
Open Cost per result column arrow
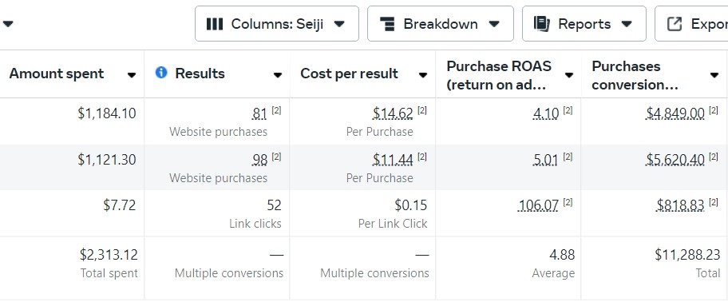423,75
